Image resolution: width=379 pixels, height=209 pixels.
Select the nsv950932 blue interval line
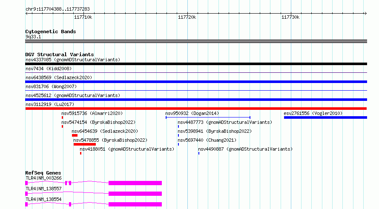coord(208,117)
